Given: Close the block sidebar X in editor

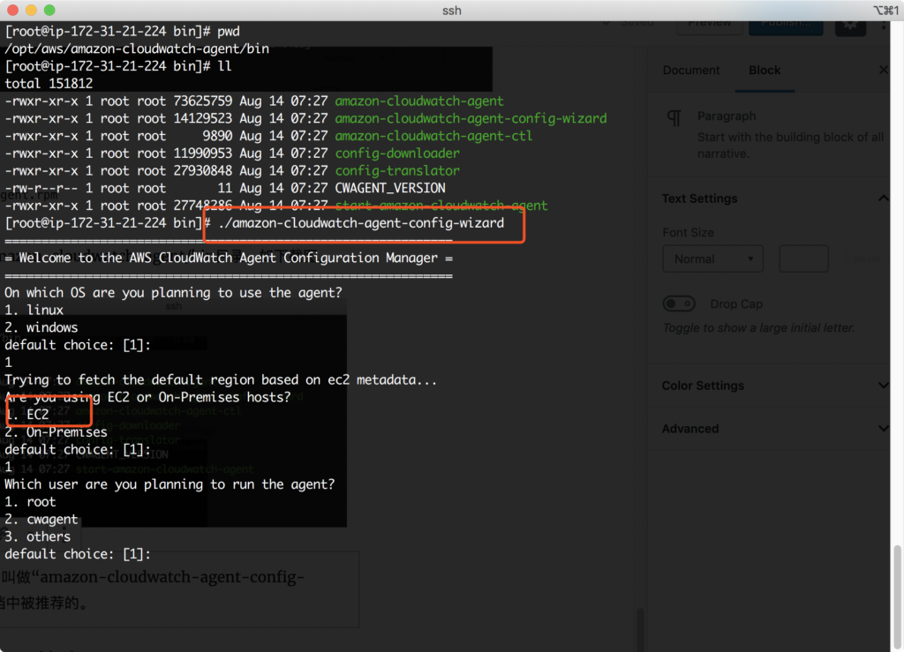Looking at the screenshot, I should [883, 70].
